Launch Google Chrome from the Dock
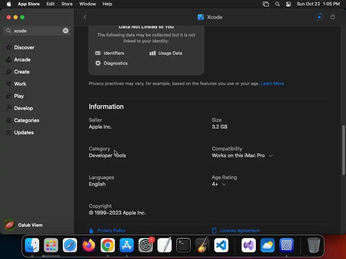The height and width of the screenshot is (259, 346). pyautogui.click(x=108, y=245)
